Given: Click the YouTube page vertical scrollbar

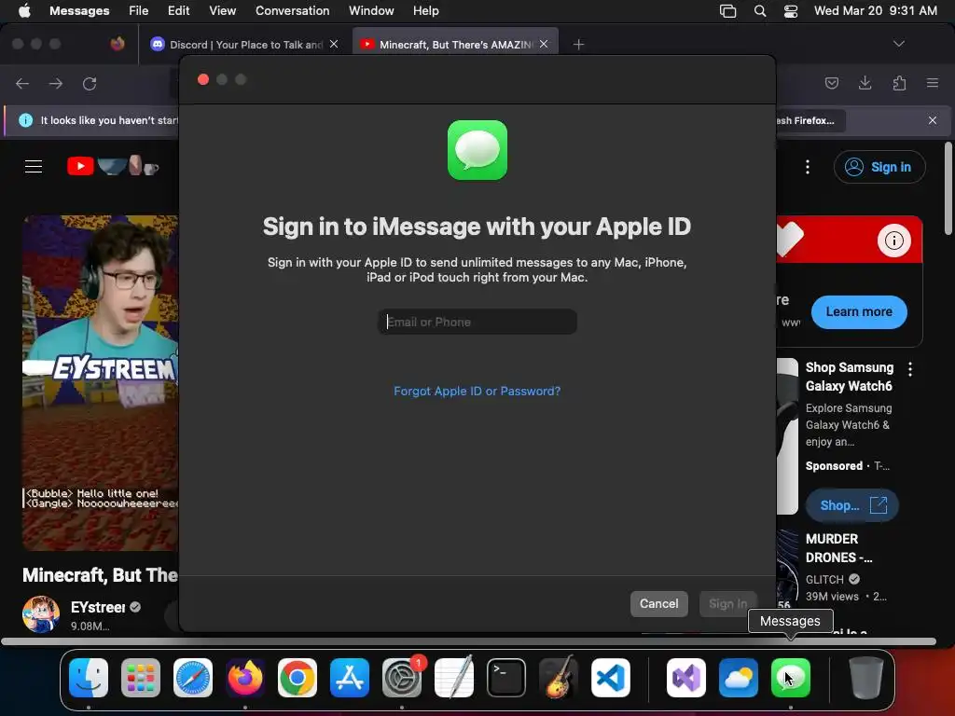Looking at the screenshot, I should pyautogui.click(x=948, y=188).
